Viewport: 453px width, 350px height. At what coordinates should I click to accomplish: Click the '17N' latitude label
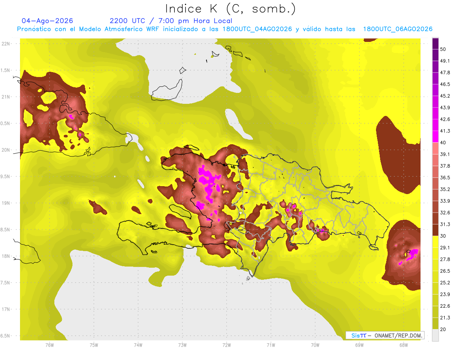6,309
